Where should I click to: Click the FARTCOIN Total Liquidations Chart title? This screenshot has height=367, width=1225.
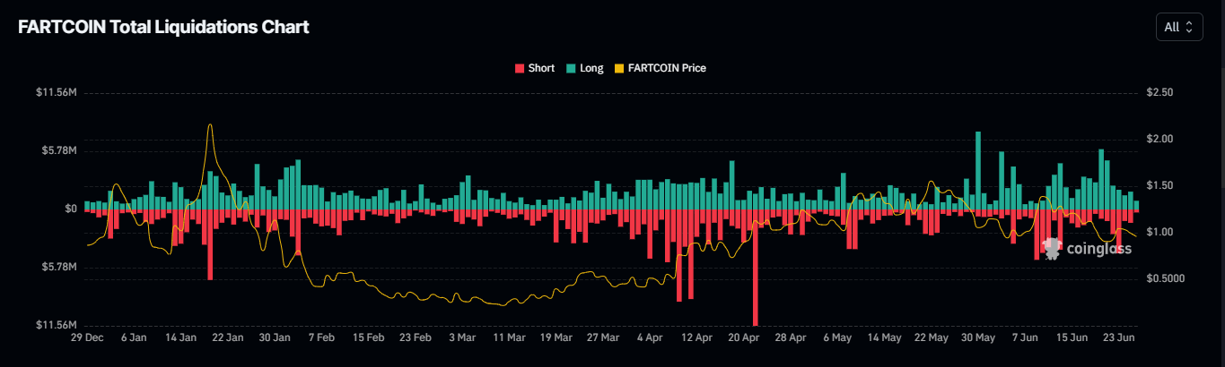click(x=163, y=27)
